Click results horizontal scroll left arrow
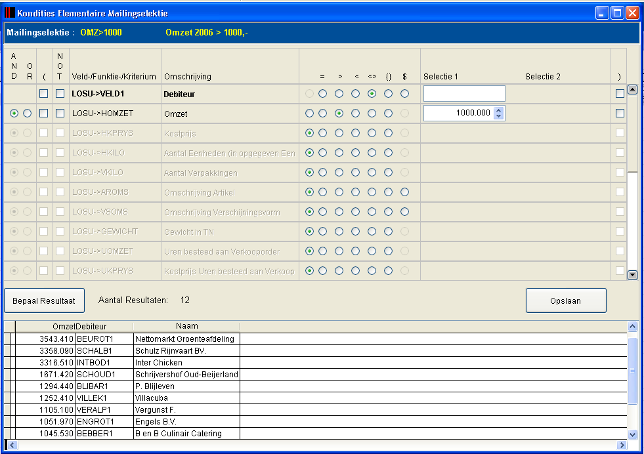Screen dimensions: 644x454 tap(12, 445)
